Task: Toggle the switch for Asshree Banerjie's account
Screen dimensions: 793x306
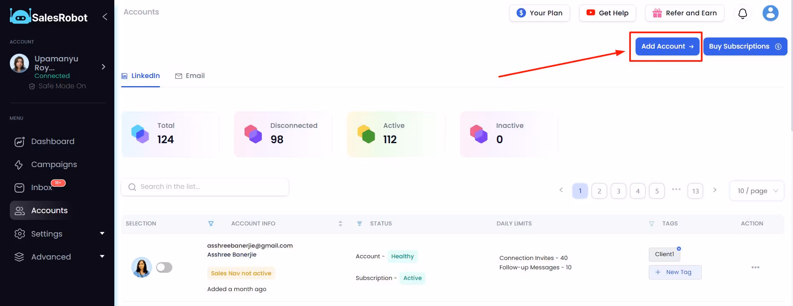Action: click(x=164, y=267)
